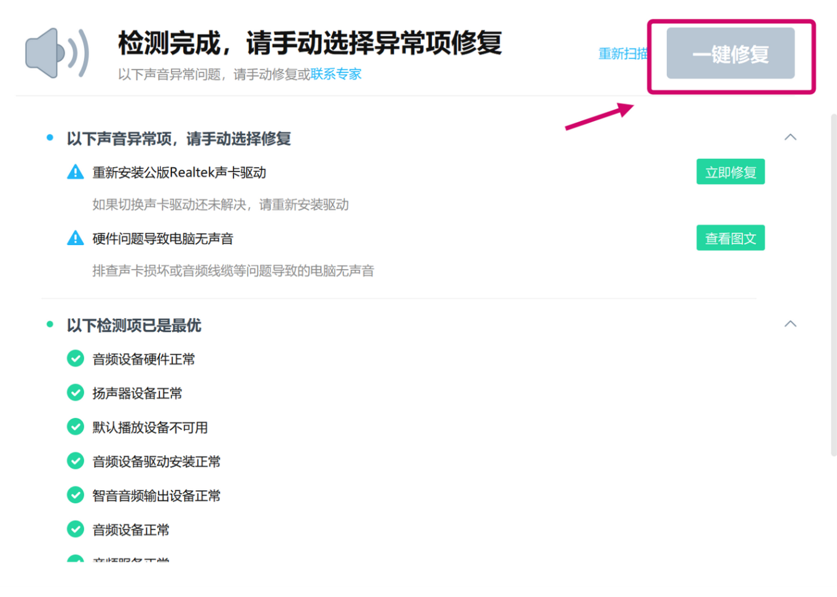Select the text 重新安装公版Realtek声卡驱动
The width and height of the screenshot is (837, 597).
(x=179, y=173)
